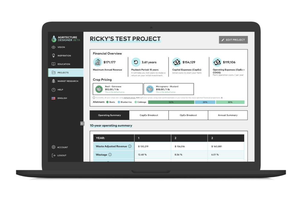Select the Market Research icon

[x=53, y=81]
